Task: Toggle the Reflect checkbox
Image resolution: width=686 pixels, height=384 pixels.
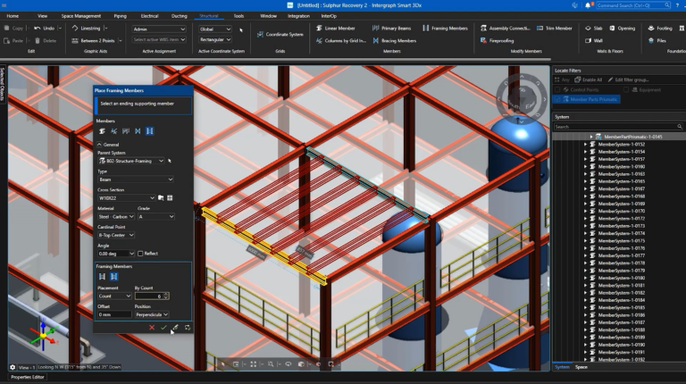Action: (140, 254)
